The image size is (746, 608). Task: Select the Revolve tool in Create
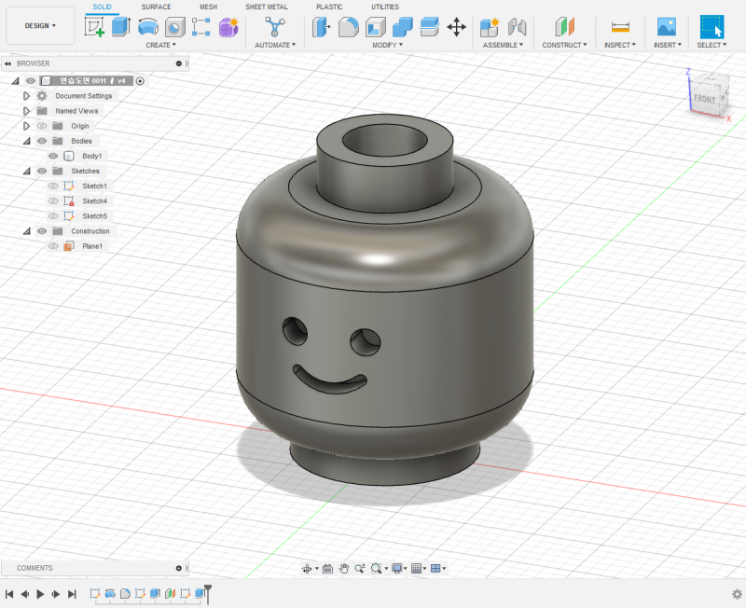pyautogui.click(x=148, y=26)
